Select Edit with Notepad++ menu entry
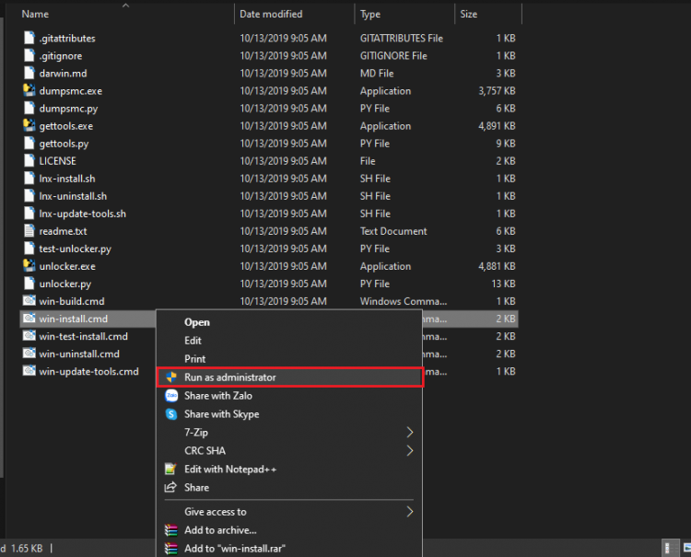This screenshot has width=691, height=557. 230,469
